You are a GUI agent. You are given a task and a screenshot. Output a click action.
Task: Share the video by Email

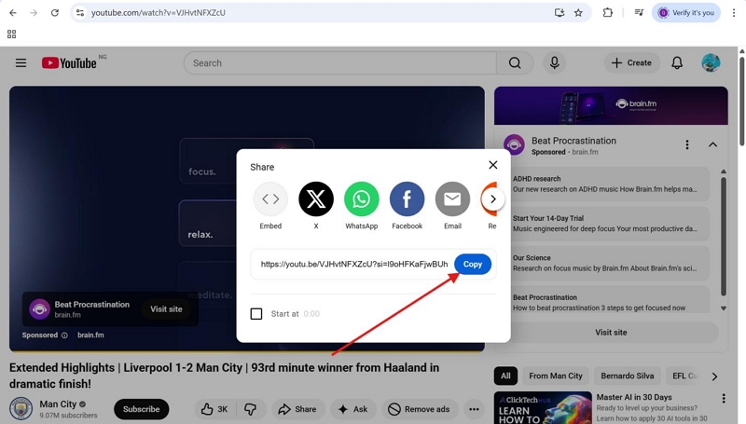[452, 206]
